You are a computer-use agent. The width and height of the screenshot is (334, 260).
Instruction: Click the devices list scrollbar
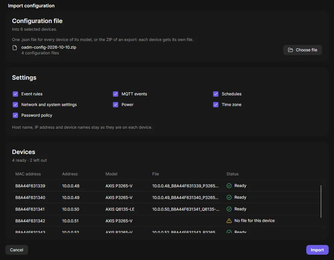(321, 201)
